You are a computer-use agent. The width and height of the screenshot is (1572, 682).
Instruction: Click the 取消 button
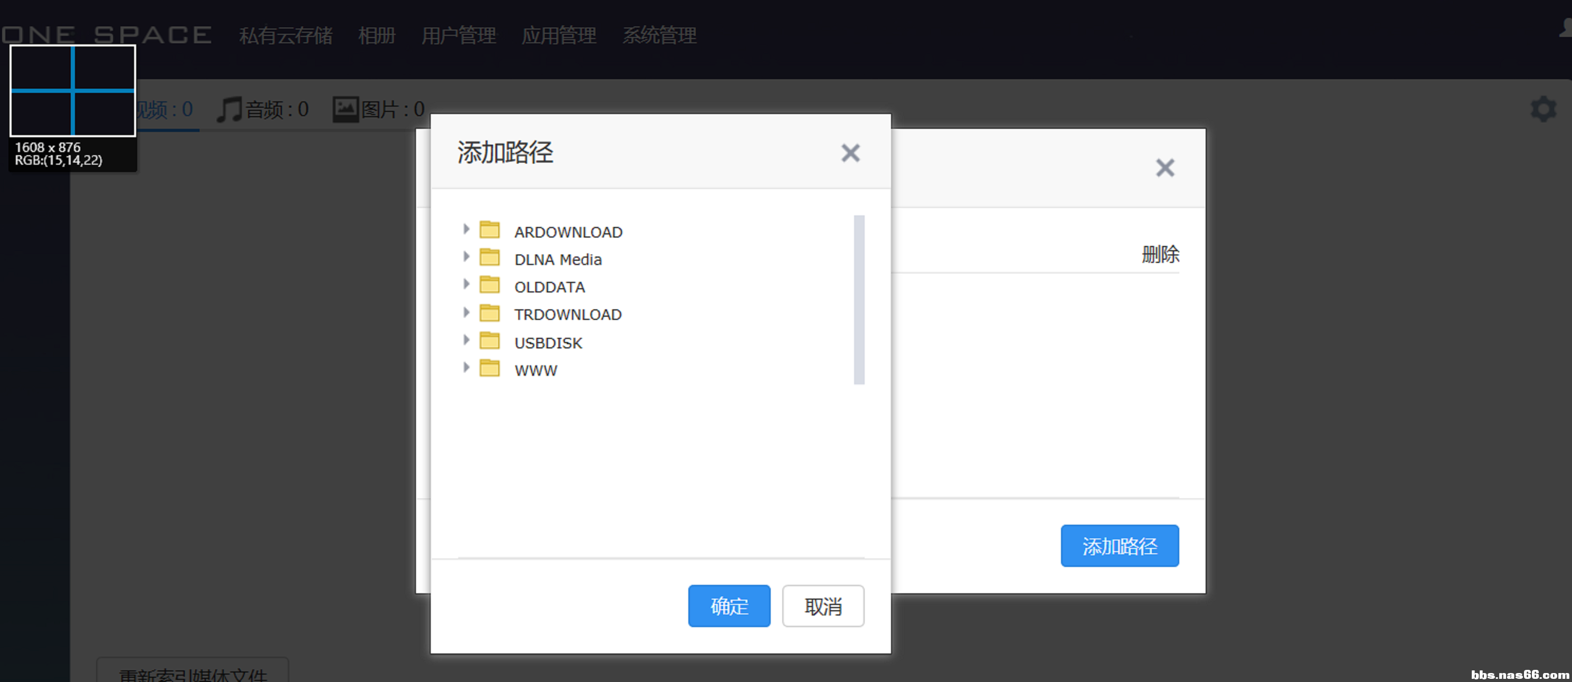tap(823, 606)
